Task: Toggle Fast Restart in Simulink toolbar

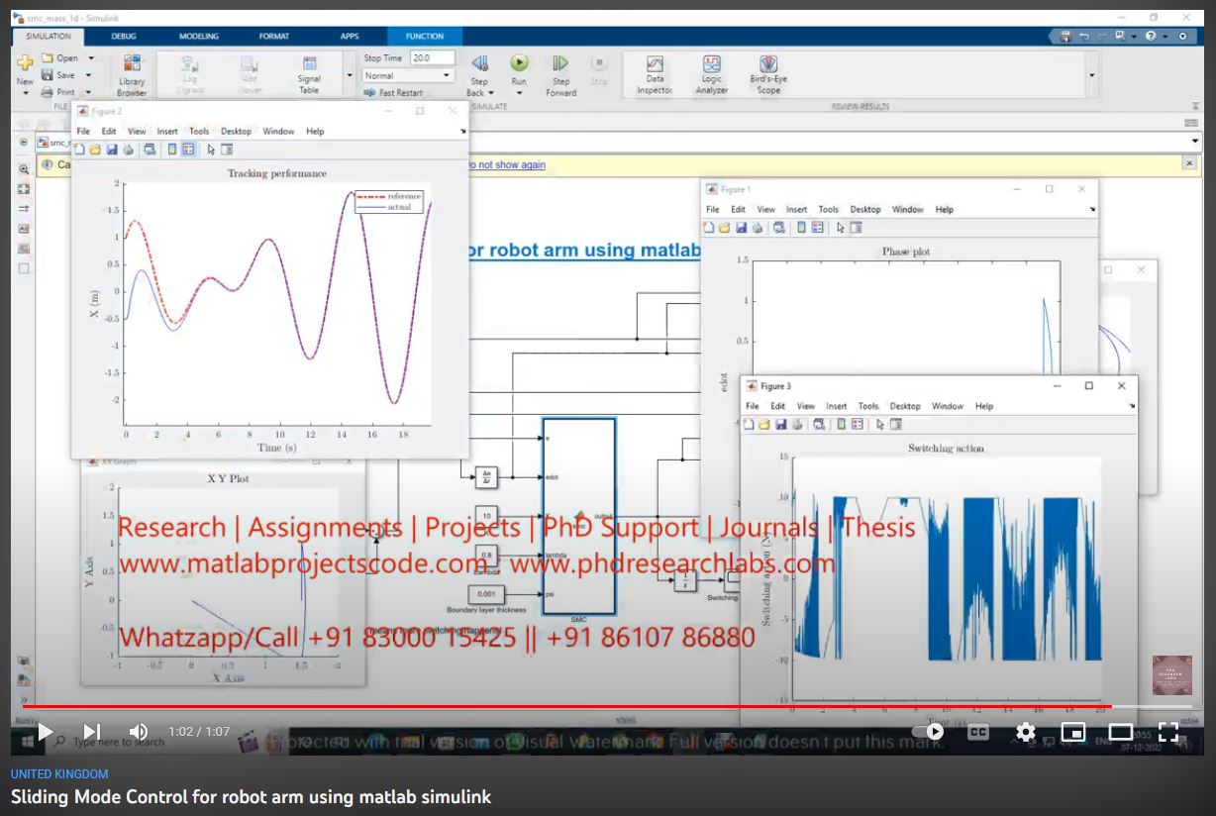Action: 394,93
